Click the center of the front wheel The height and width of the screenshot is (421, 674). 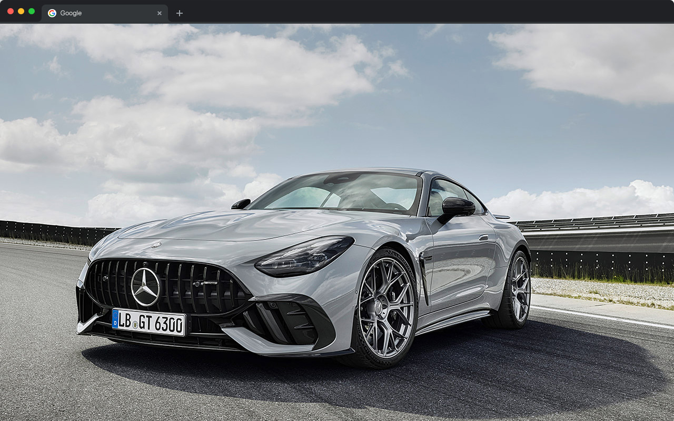click(x=386, y=307)
